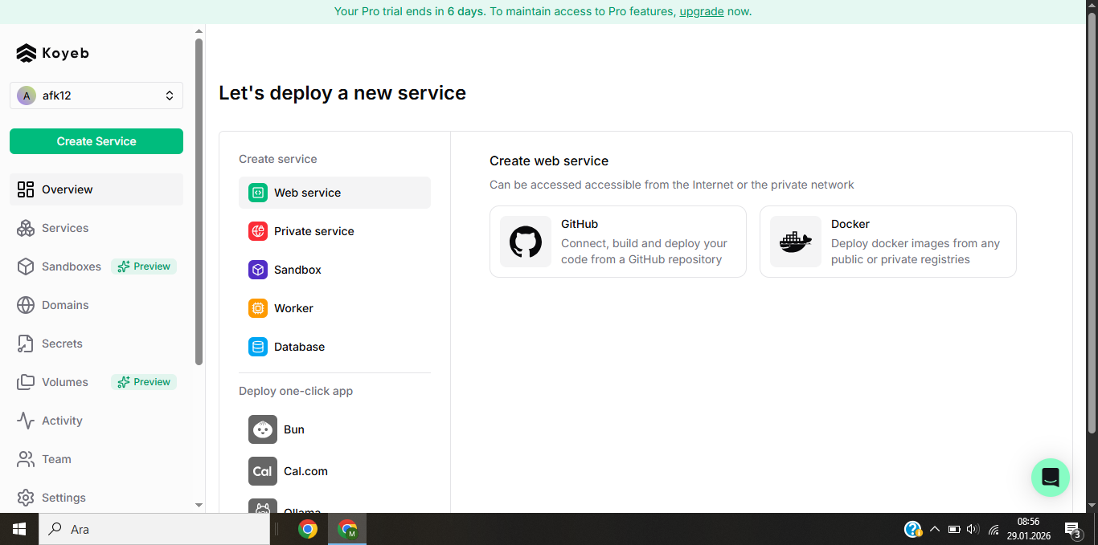Screen dimensions: 1098x545
Task: Click the Domains globe icon
Action: click(26, 305)
